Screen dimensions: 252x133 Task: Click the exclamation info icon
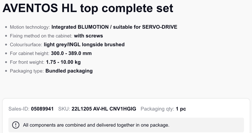(x=16, y=125)
